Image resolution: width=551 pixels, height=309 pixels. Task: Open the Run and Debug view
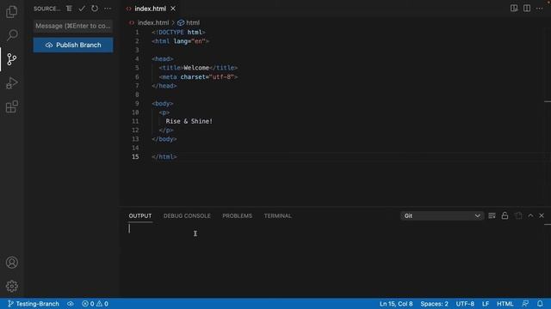(11, 83)
